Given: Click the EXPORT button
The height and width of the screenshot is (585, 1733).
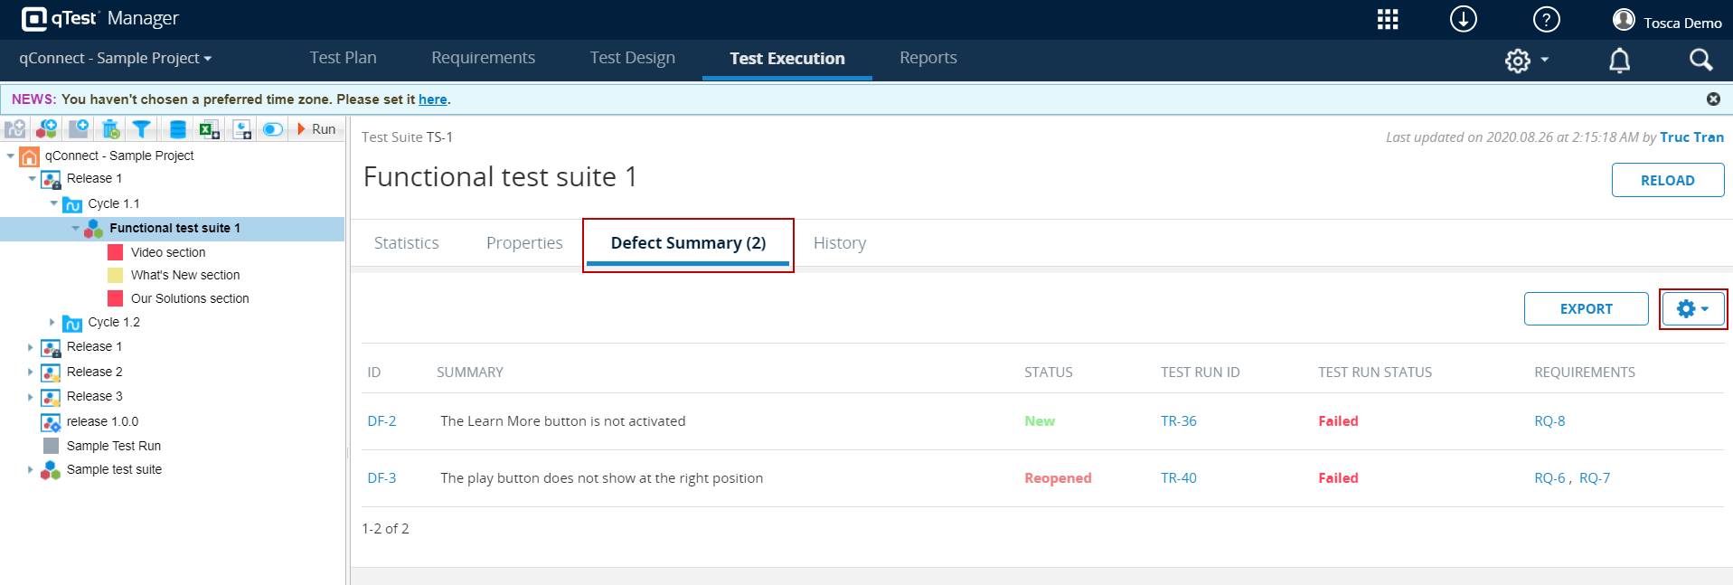Looking at the screenshot, I should [1586, 309].
